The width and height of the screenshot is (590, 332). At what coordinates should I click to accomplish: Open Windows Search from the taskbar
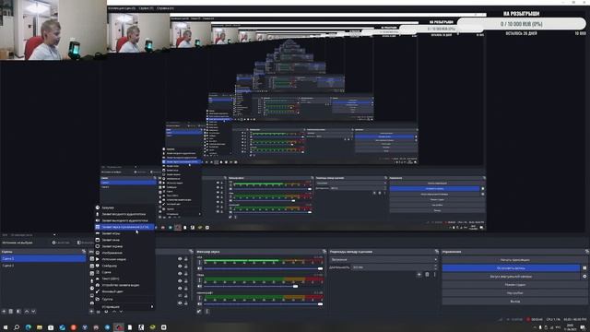pos(17,327)
